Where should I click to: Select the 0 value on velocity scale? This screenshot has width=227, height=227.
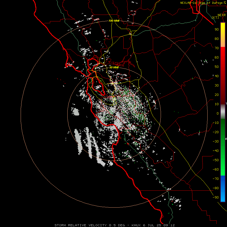pos(218,113)
